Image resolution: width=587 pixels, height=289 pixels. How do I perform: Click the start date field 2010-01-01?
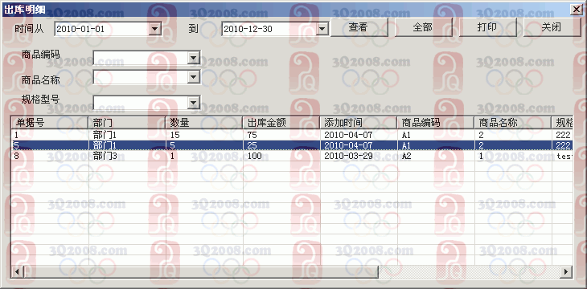(102, 29)
